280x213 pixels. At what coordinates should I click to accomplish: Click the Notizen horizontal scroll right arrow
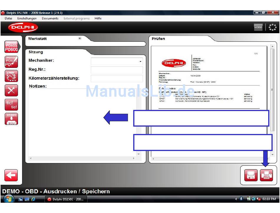point(134,158)
